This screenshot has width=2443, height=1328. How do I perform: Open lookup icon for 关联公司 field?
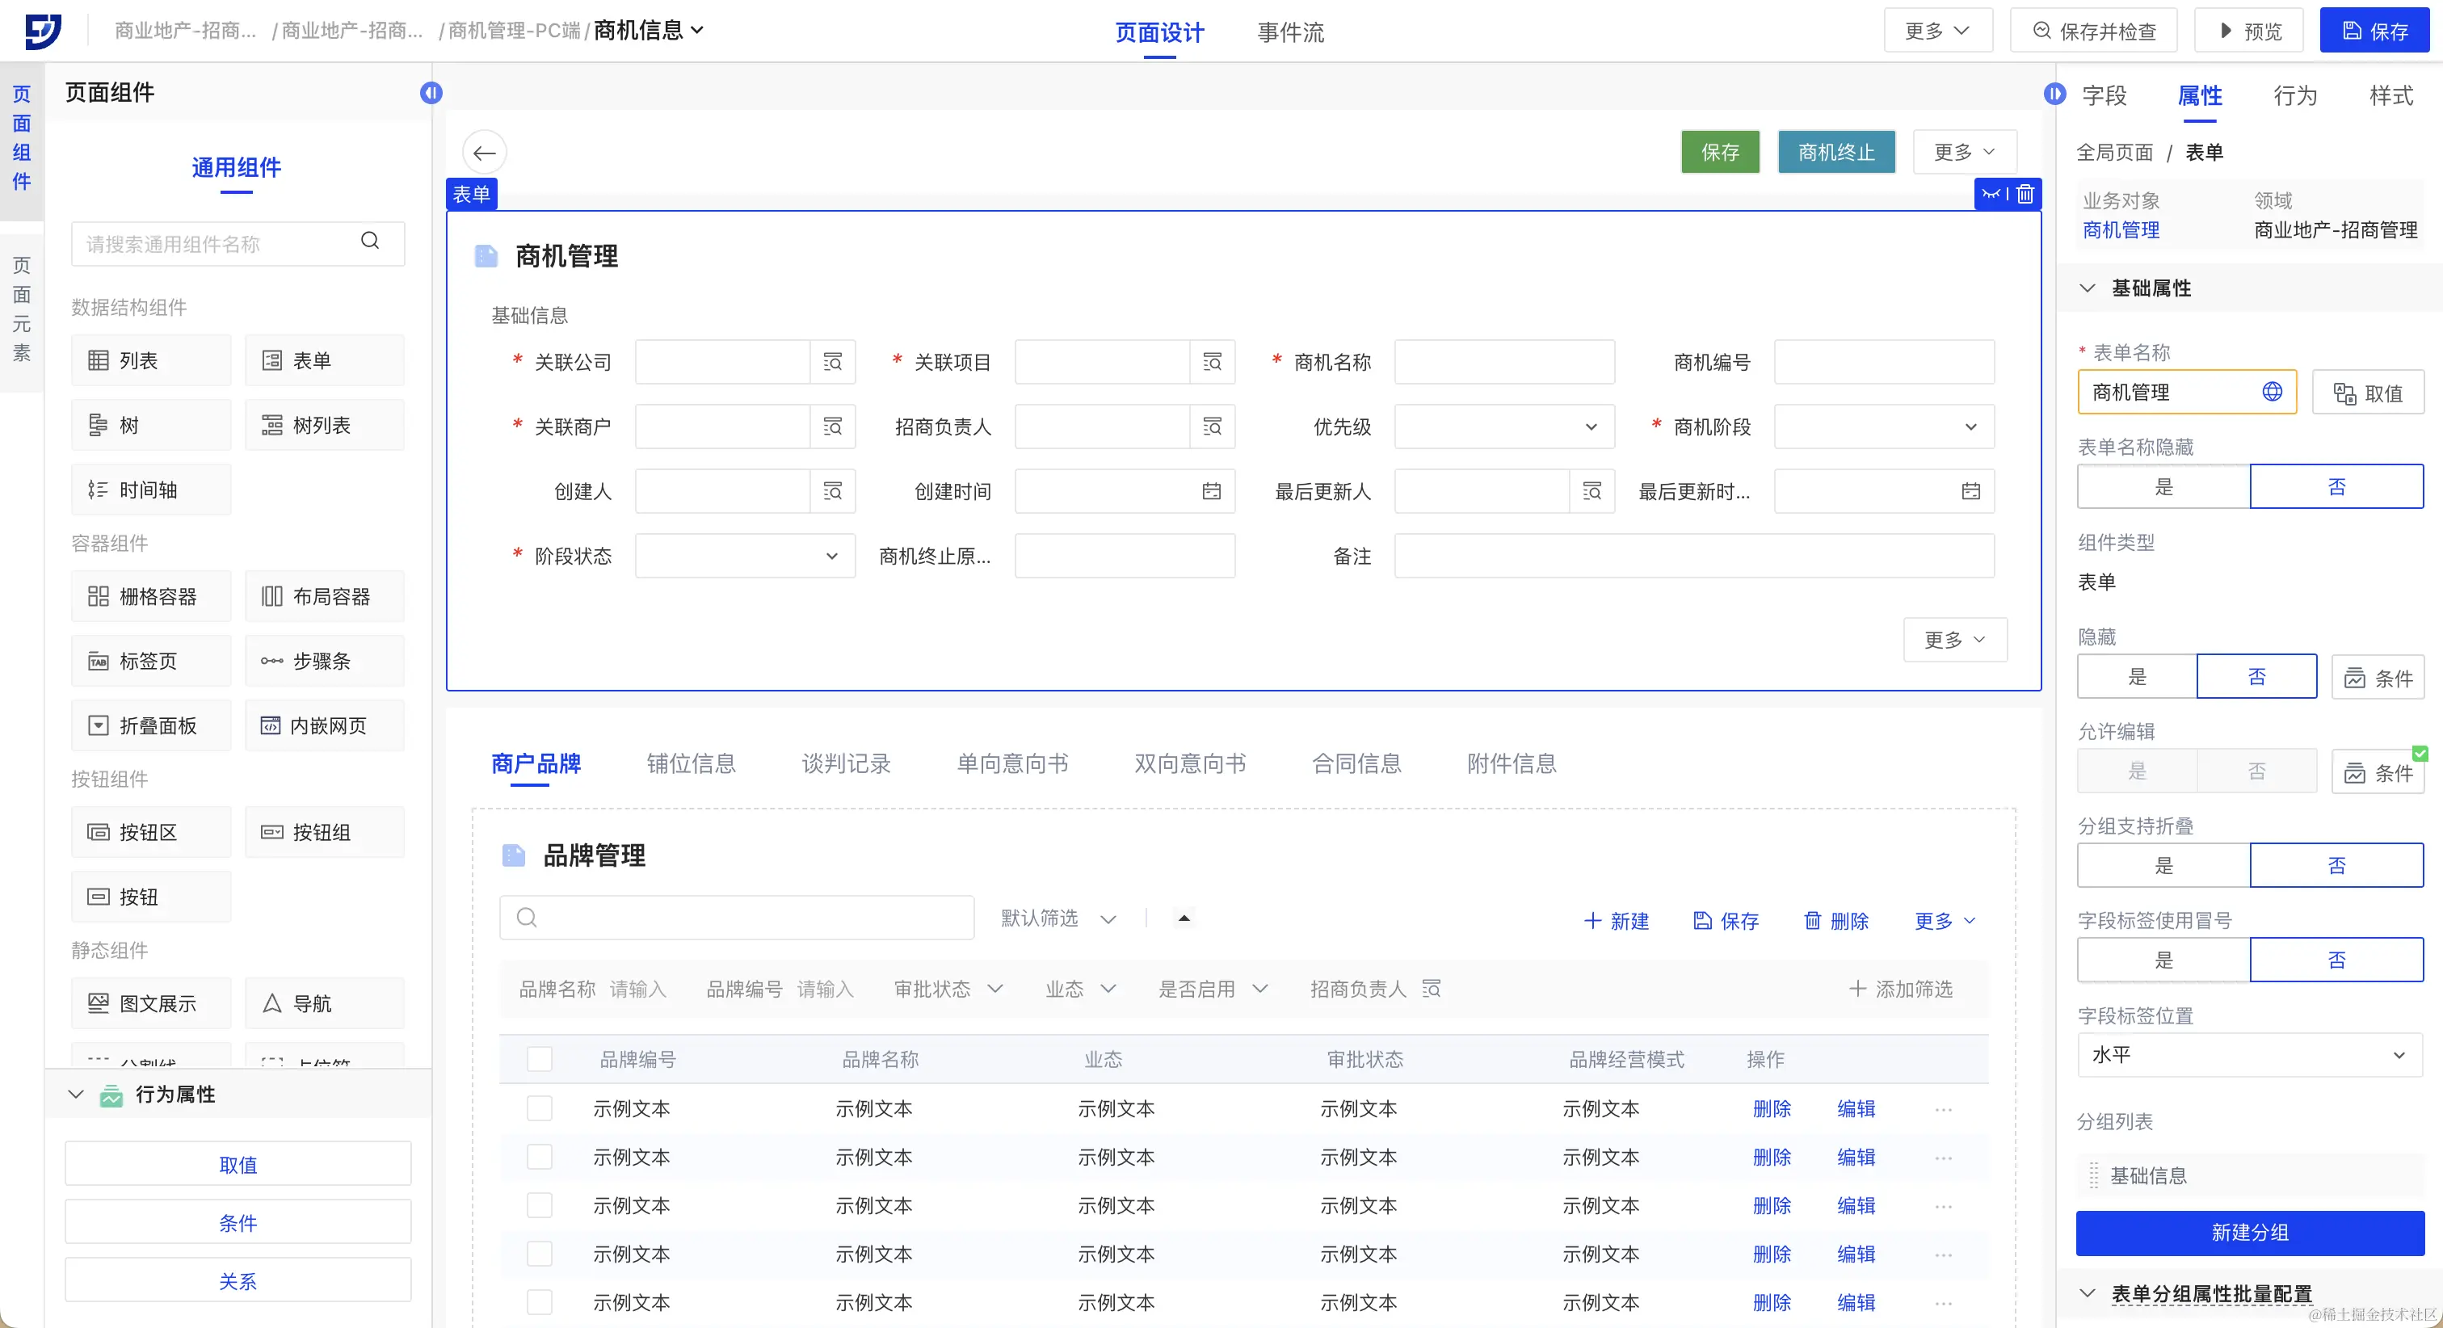pyautogui.click(x=833, y=363)
